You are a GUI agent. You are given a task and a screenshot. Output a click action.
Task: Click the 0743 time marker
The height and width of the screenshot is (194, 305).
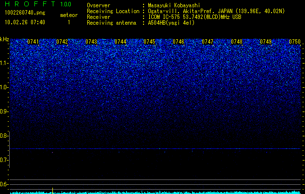pos(91,42)
